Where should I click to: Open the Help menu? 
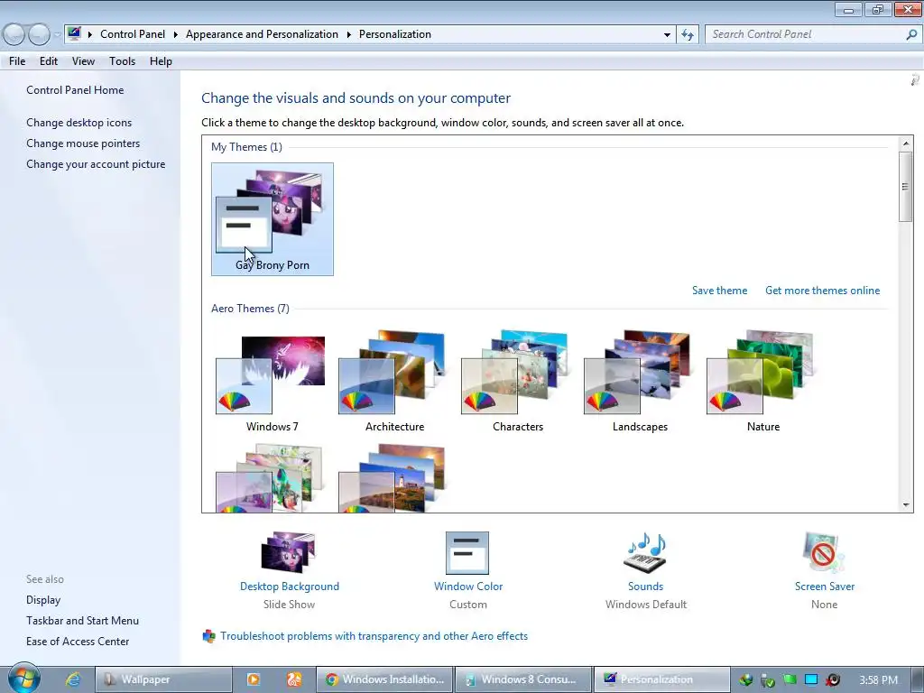[161, 61]
